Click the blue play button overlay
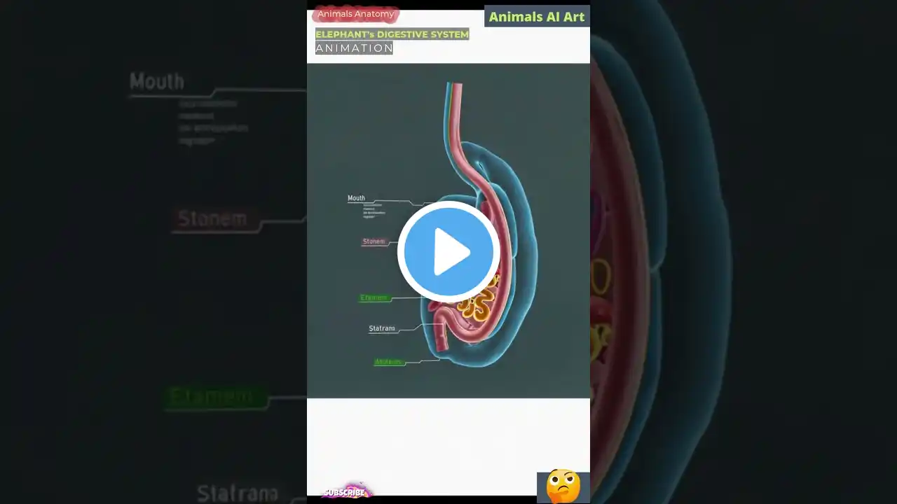The width and height of the screenshot is (897, 504). [x=448, y=252]
